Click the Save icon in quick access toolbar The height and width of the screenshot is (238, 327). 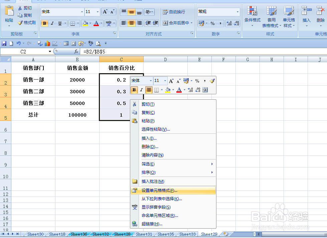coord(4,43)
